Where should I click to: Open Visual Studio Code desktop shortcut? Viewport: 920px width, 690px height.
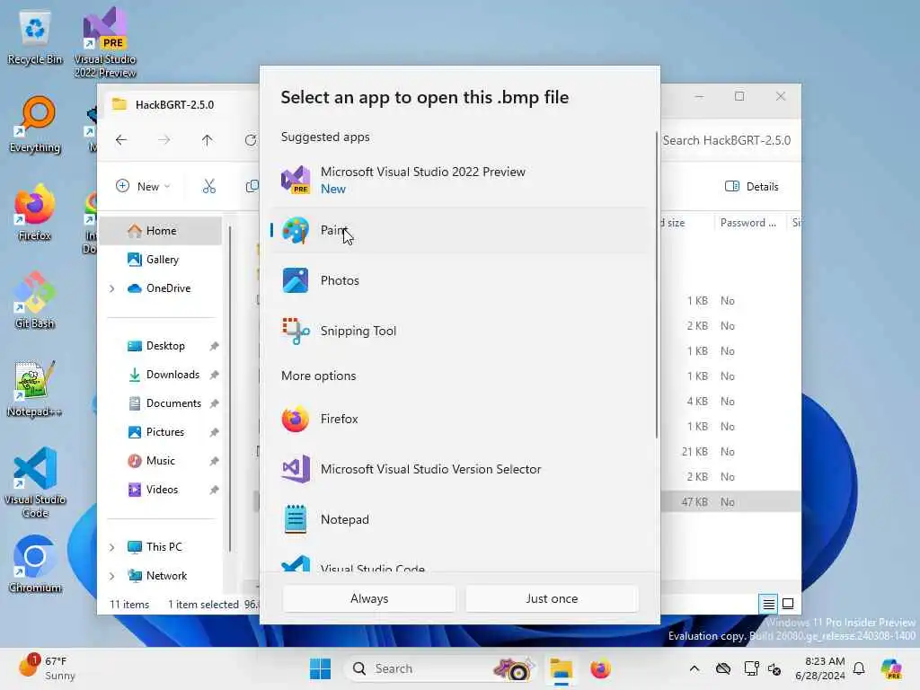[x=35, y=482]
